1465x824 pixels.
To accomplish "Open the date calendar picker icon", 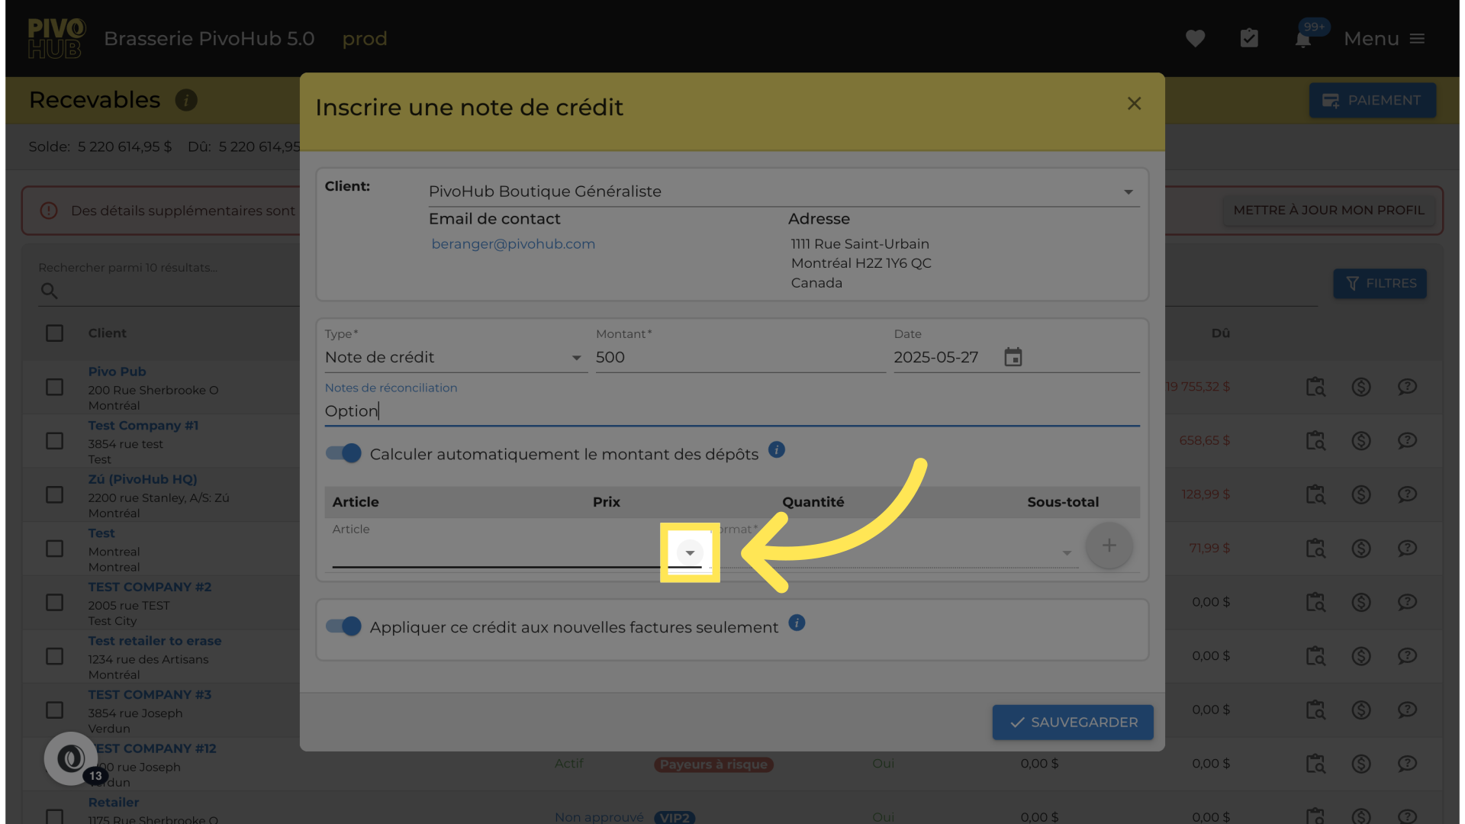I will click(x=1013, y=357).
